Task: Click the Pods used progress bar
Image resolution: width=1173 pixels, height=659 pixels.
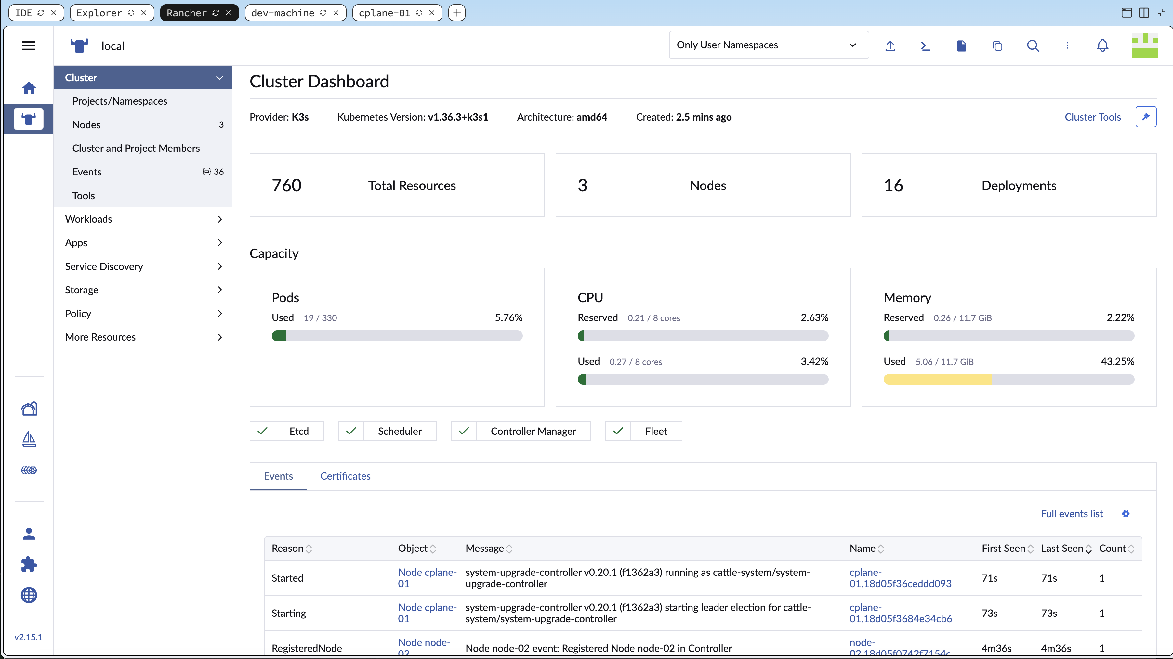Action: point(397,336)
